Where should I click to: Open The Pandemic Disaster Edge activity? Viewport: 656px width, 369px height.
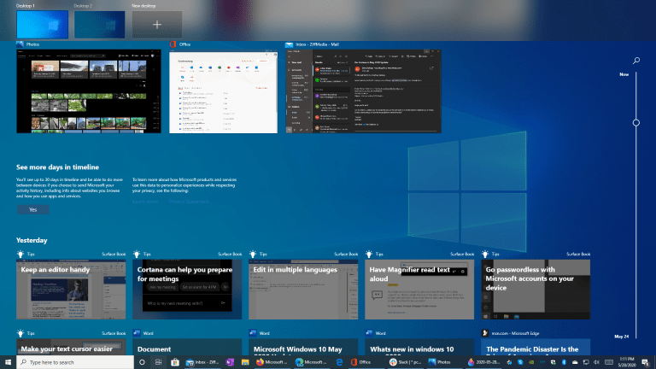536,348
